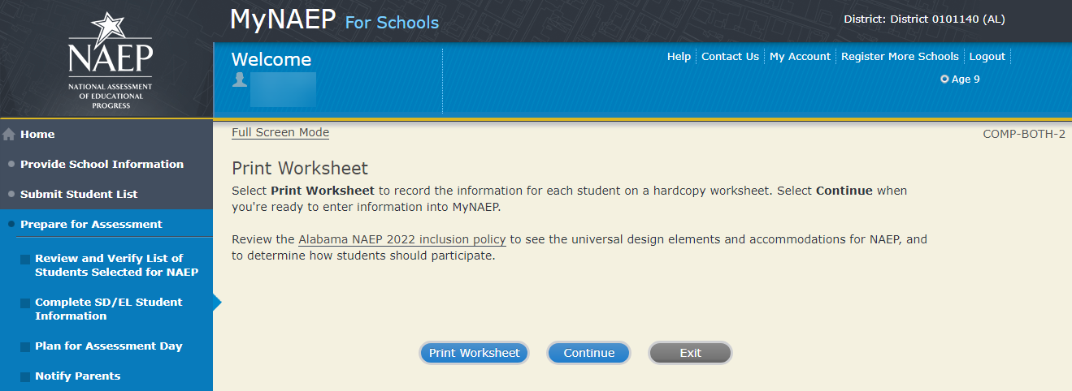Select the Age 9 radio button
Image resolution: width=1072 pixels, height=391 pixels.
(944, 79)
